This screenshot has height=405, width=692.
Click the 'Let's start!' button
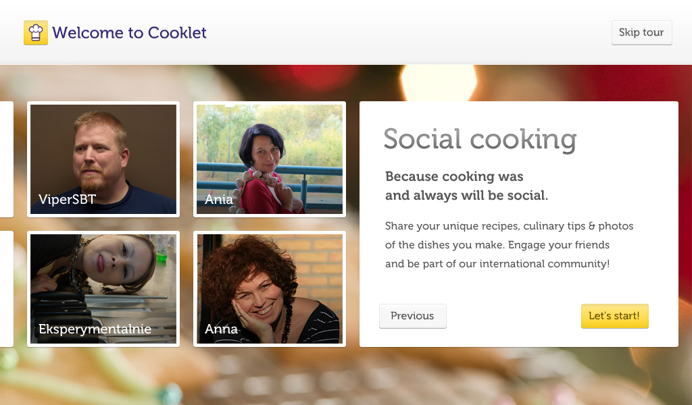614,316
